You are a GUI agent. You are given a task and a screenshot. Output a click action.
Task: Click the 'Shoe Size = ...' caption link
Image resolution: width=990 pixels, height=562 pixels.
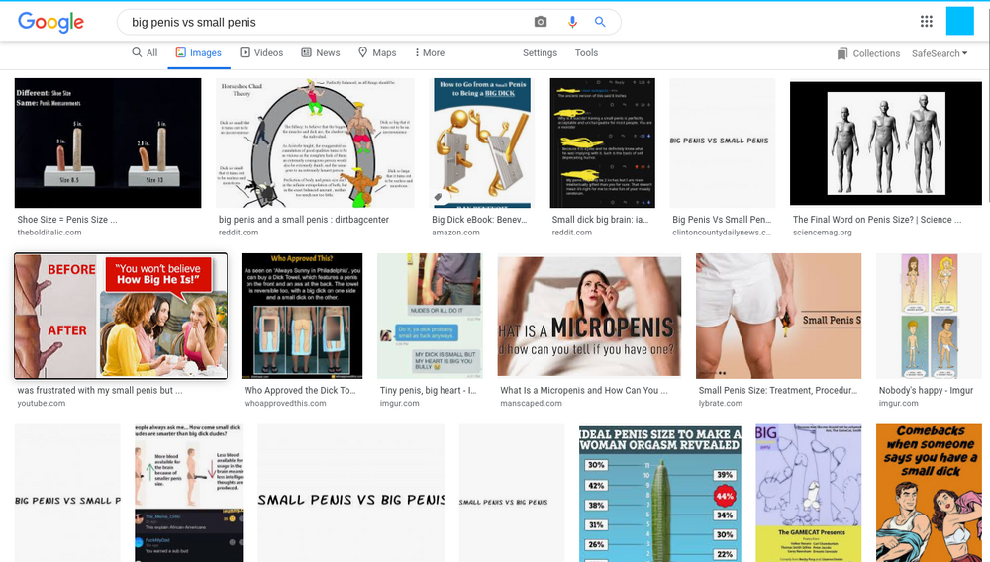(x=67, y=220)
